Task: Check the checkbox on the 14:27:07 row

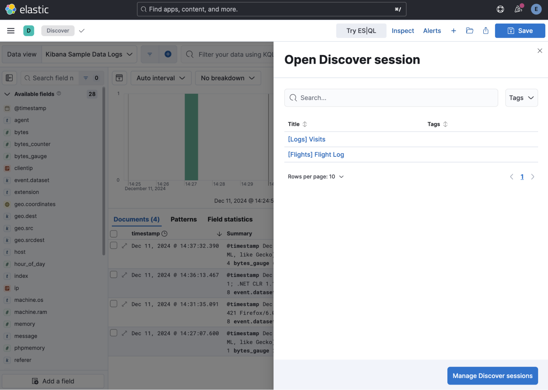Action: coord(113,333)
